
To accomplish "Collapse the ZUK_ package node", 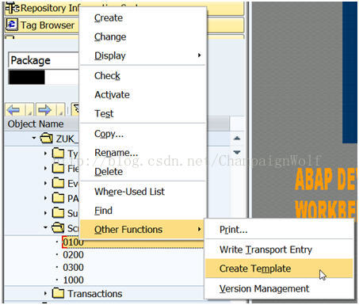I will 33,138.
